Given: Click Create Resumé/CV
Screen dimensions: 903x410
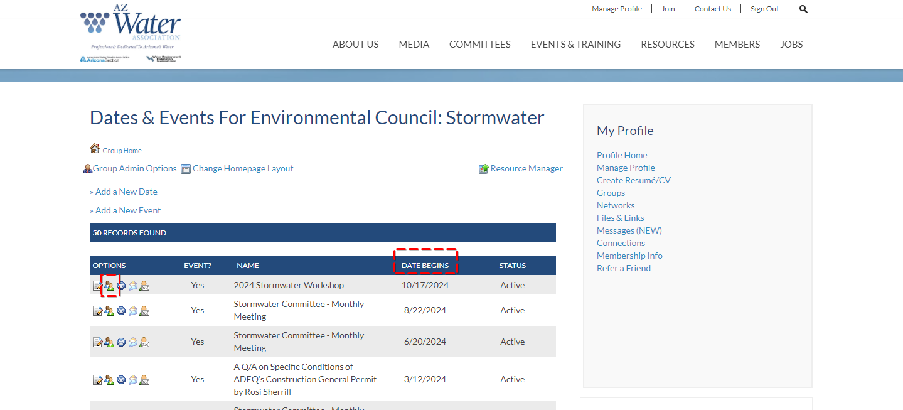Looking at the screenshot, I should click(x=634, y=180).
